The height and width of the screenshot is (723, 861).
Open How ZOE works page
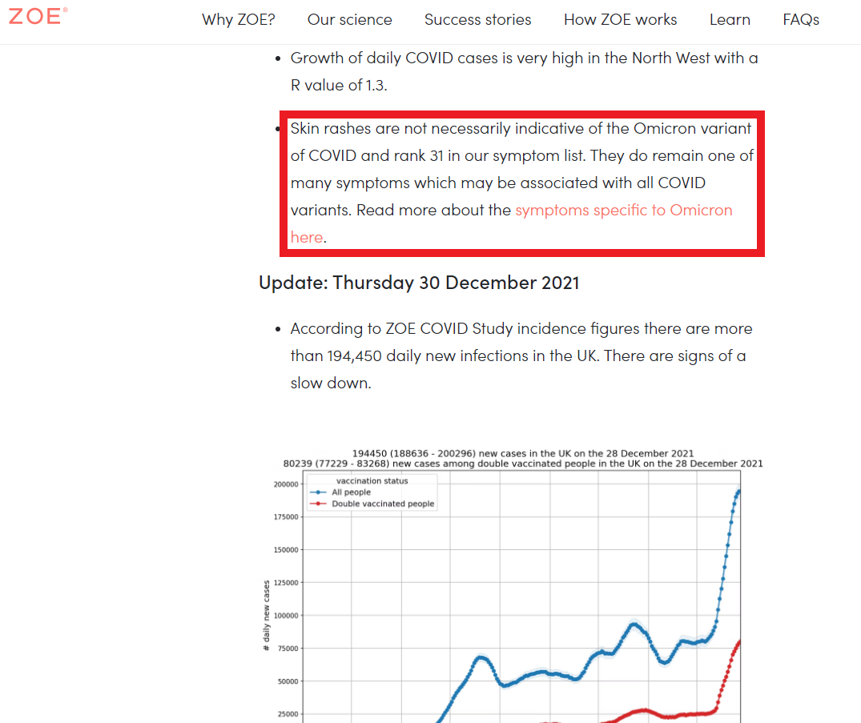click(x=621, y=20)
